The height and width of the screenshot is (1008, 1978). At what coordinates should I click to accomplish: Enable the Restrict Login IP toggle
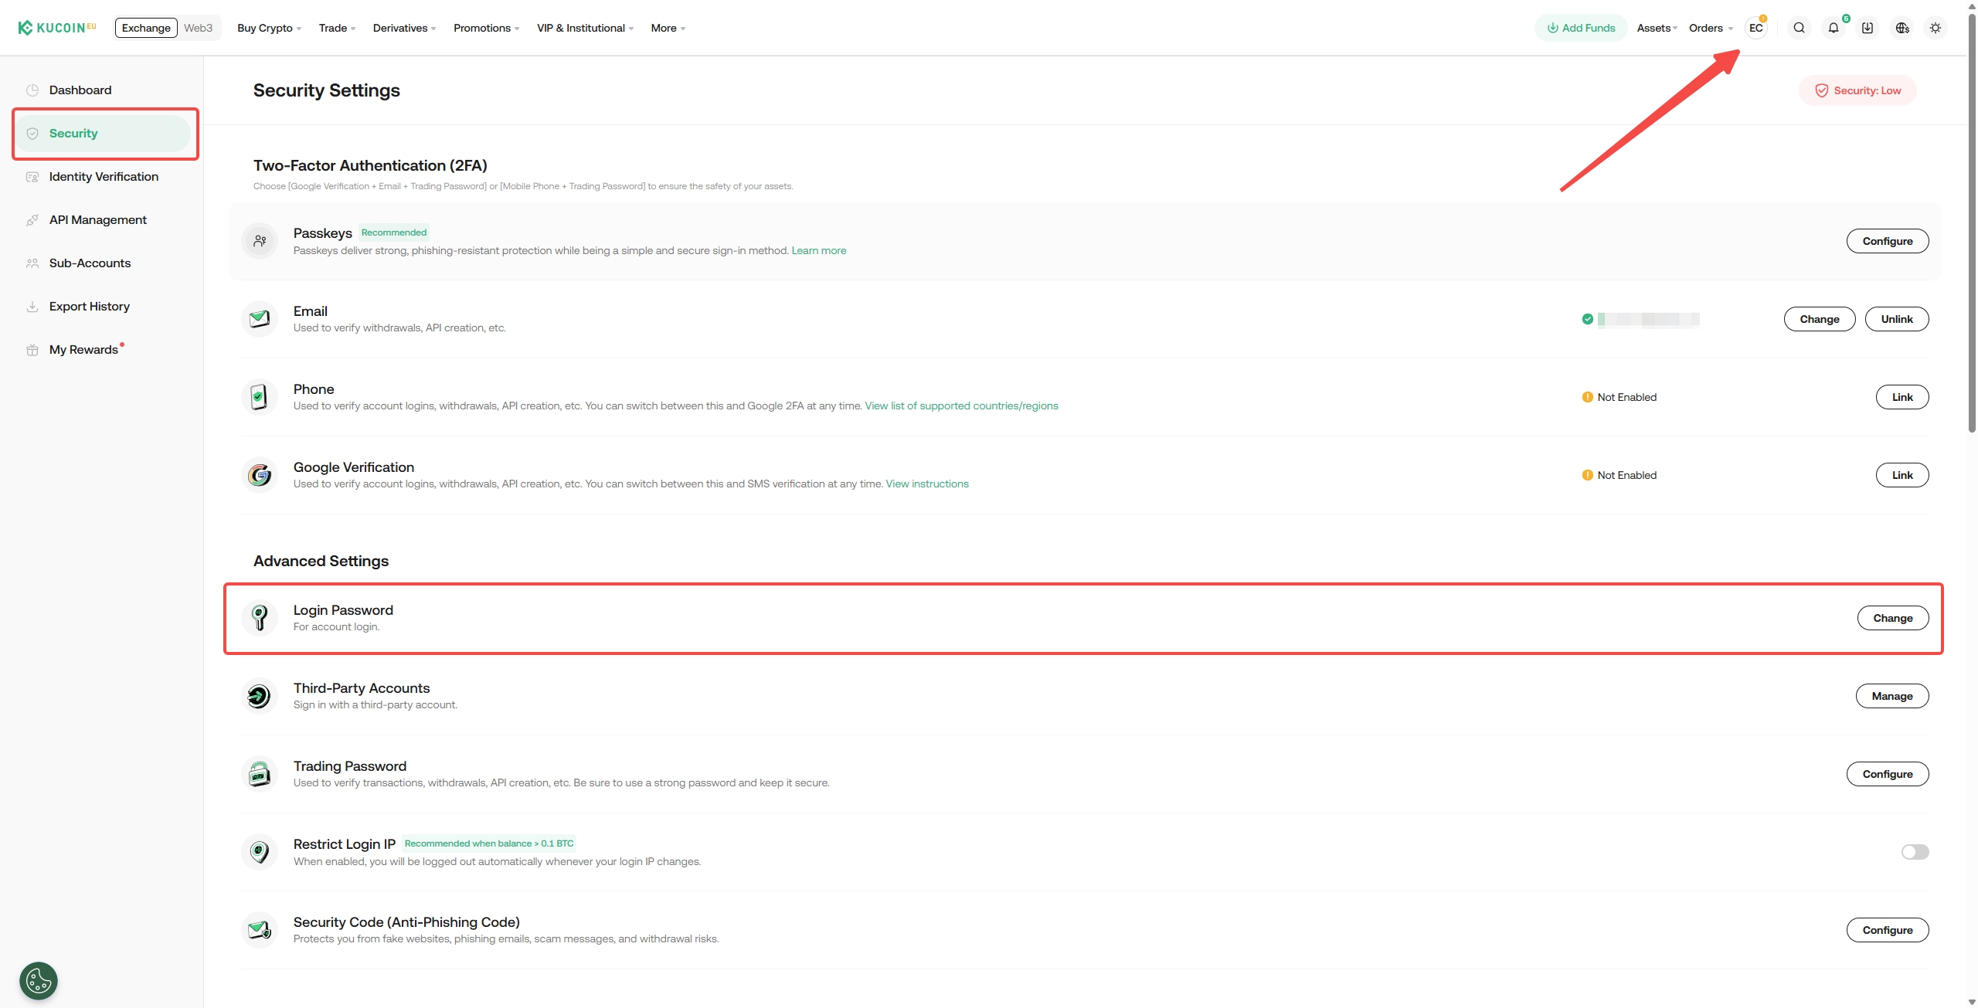coord(1915,851)
